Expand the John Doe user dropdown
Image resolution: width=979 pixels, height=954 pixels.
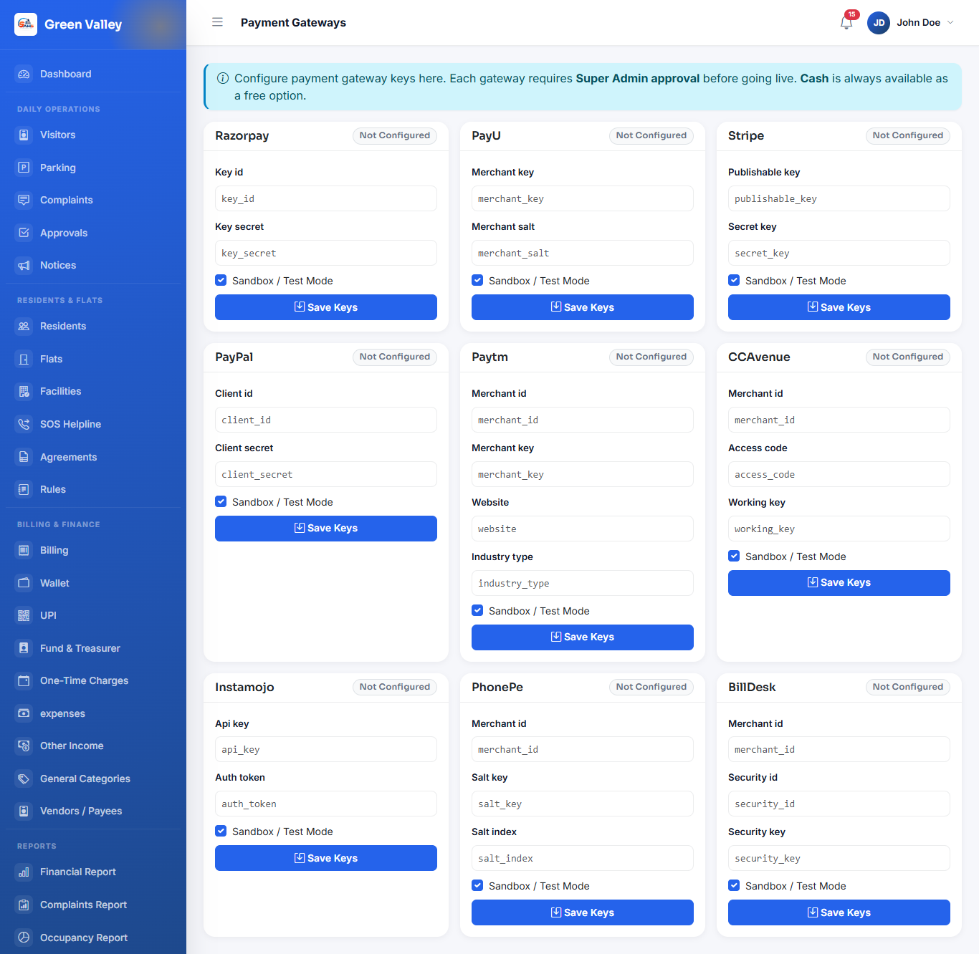click(x=911, y=22)
